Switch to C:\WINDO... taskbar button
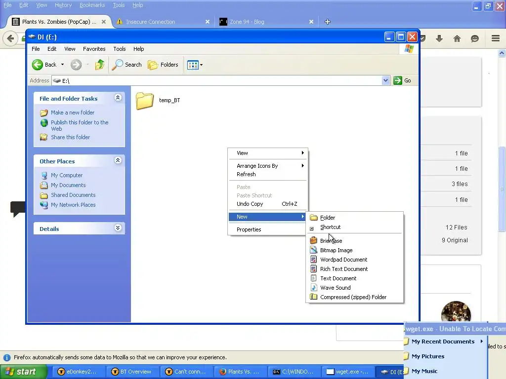This screenshot has height=379, width=506. click(295, 372)
